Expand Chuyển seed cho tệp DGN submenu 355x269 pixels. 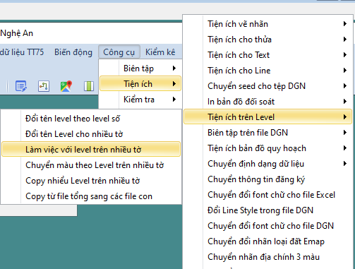[x=267, y=86]
